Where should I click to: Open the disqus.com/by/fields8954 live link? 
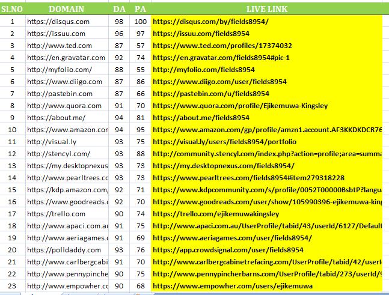point(210,22)
